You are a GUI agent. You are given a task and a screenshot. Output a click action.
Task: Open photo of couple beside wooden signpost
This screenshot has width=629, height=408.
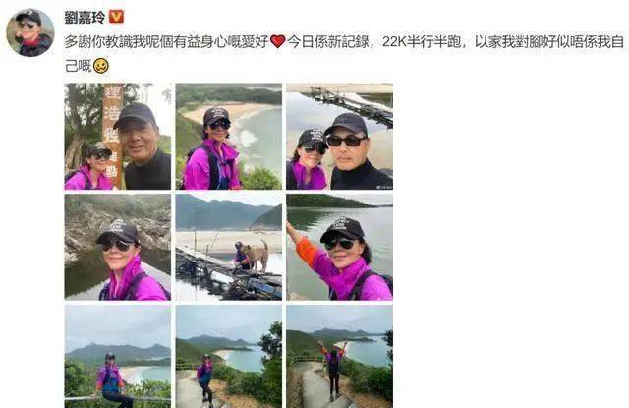(118, 137)
